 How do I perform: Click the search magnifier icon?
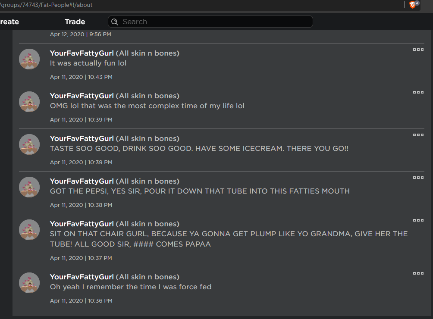pyautogui.click(x=115, y=22)
